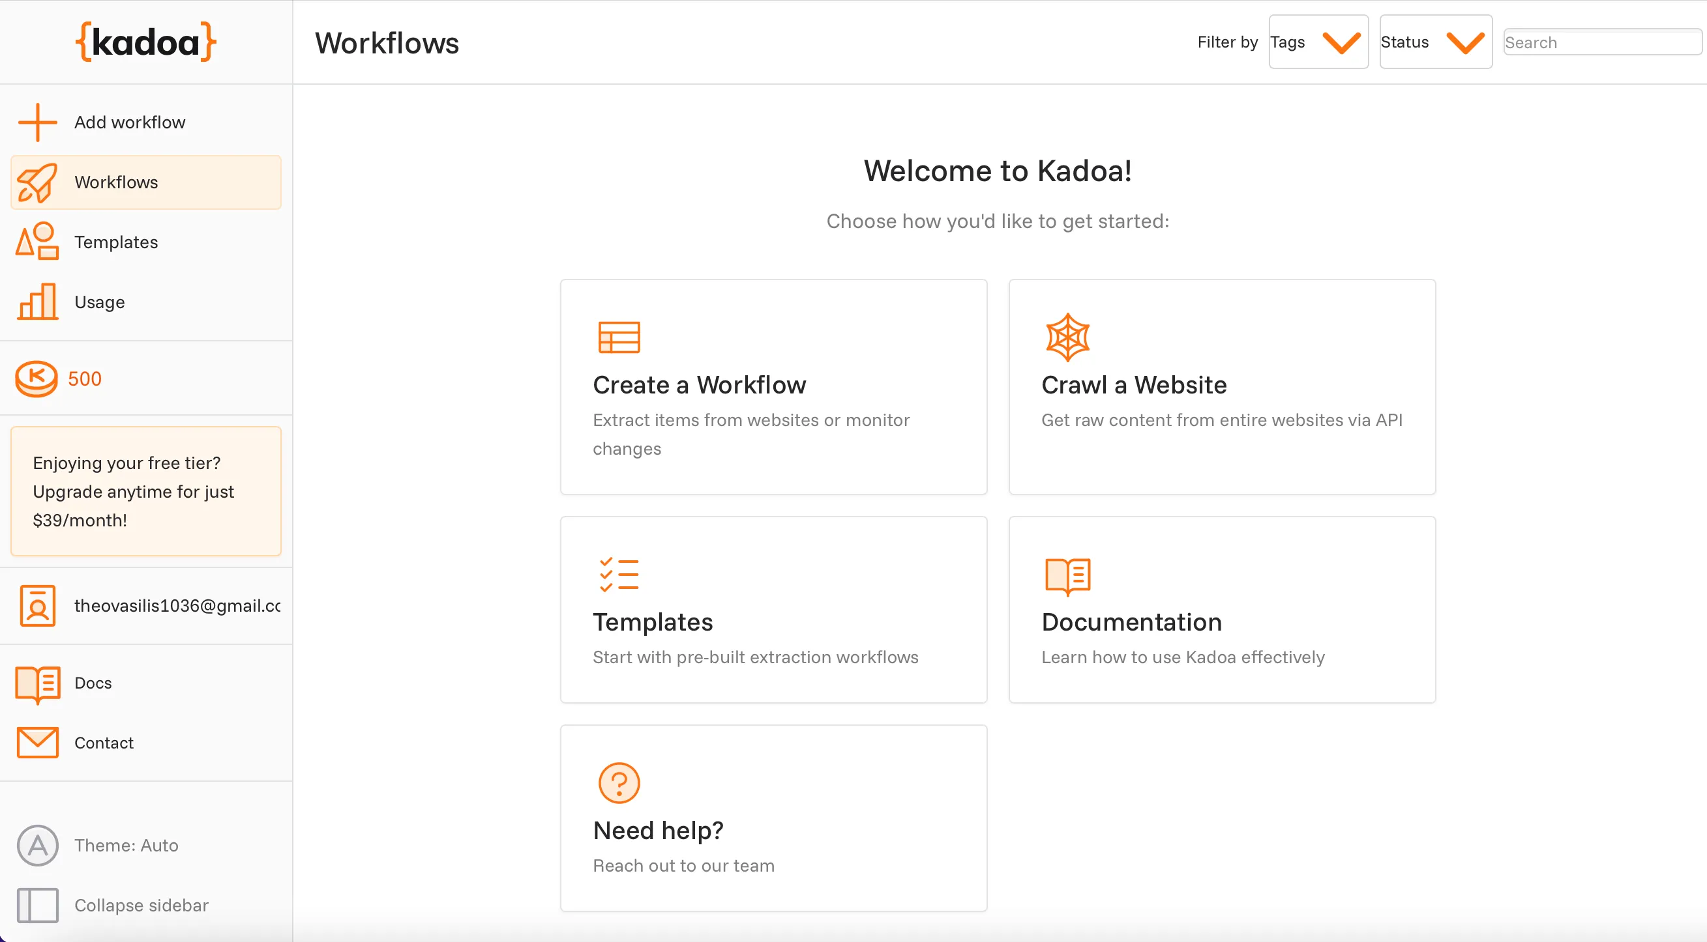
Task: Open Docs from the sidebar
Action: click(x=146, y=683)
